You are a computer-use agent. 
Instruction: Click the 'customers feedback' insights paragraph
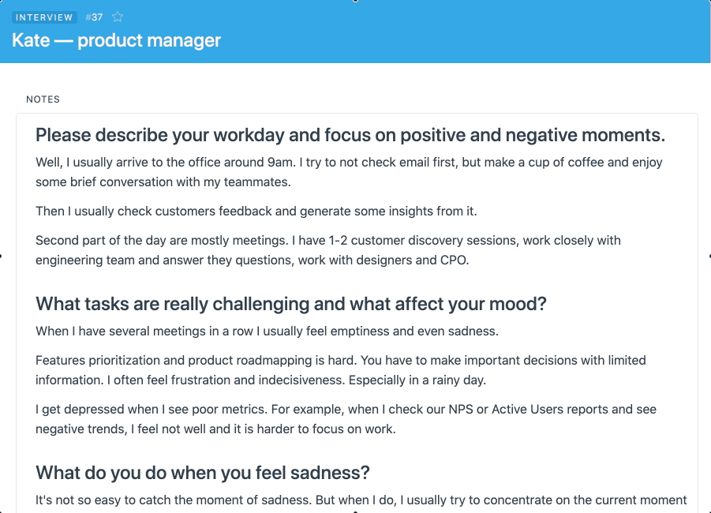coord(256,211)
